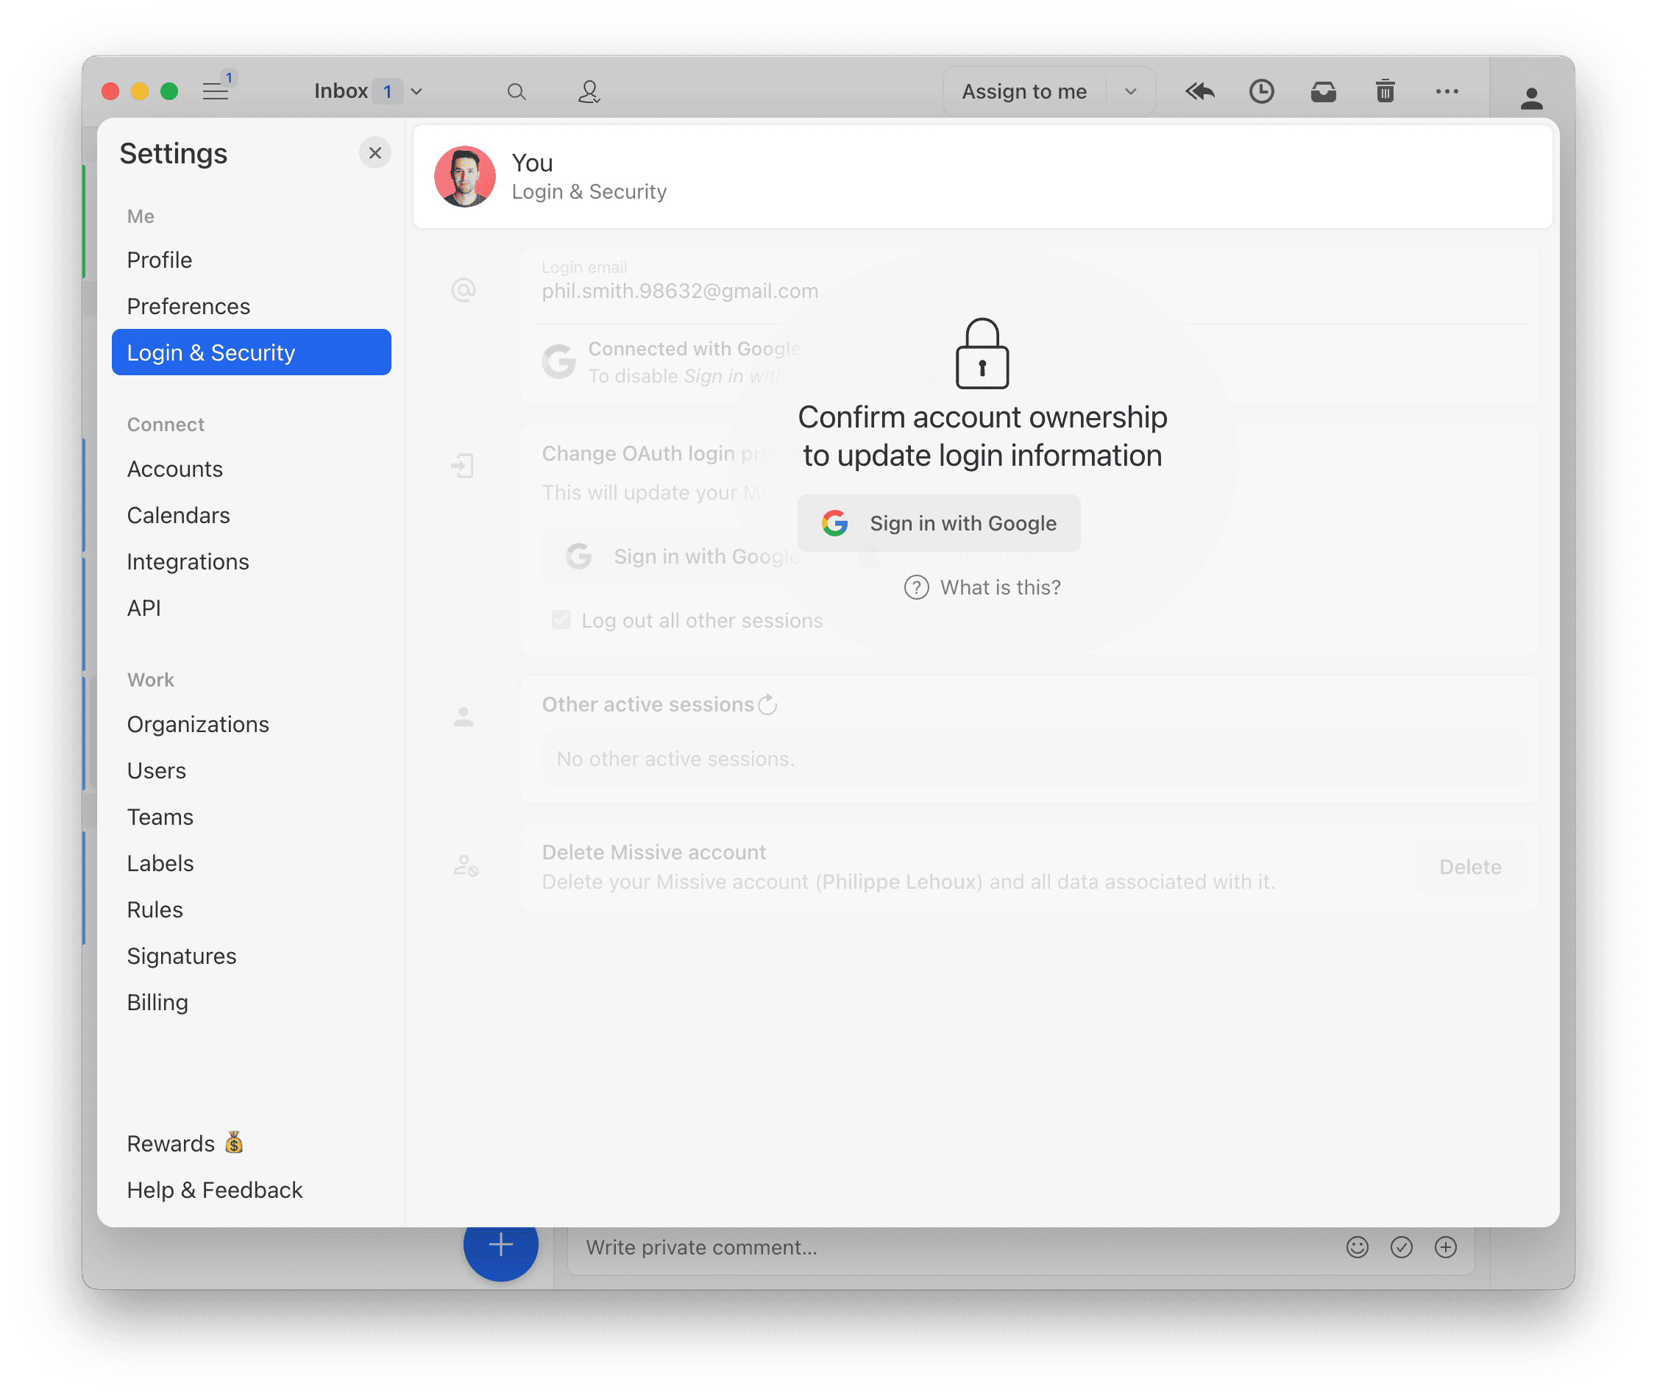1657x1398 pixels.
Task: Insert an emoji in the comment bar
Action: pyautogui.click(x=1358, y=1246)
